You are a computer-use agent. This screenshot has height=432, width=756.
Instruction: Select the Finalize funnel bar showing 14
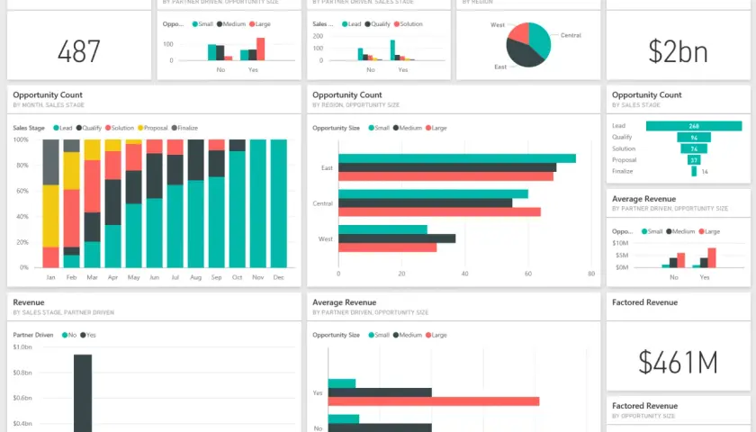(694, 171)
